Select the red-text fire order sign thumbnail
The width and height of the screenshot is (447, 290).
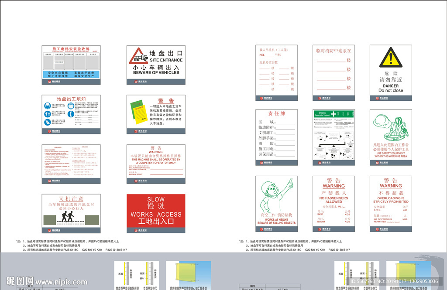click(x=71, y=164)
